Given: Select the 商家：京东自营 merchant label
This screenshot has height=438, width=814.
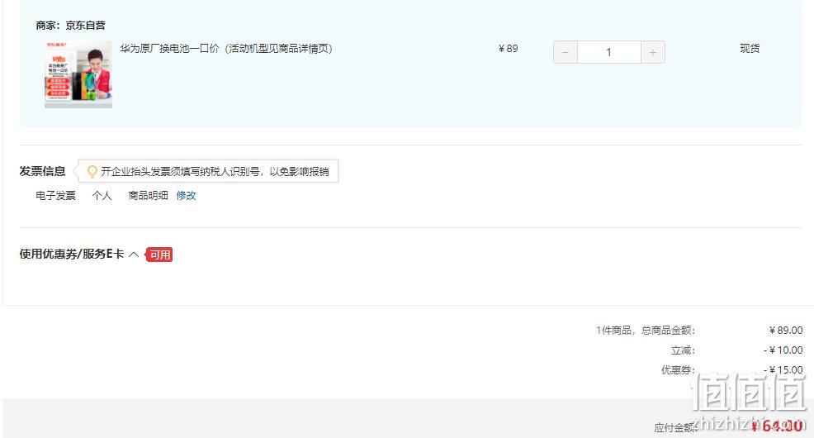Looking at the screenshot, I should coord(71,25).
